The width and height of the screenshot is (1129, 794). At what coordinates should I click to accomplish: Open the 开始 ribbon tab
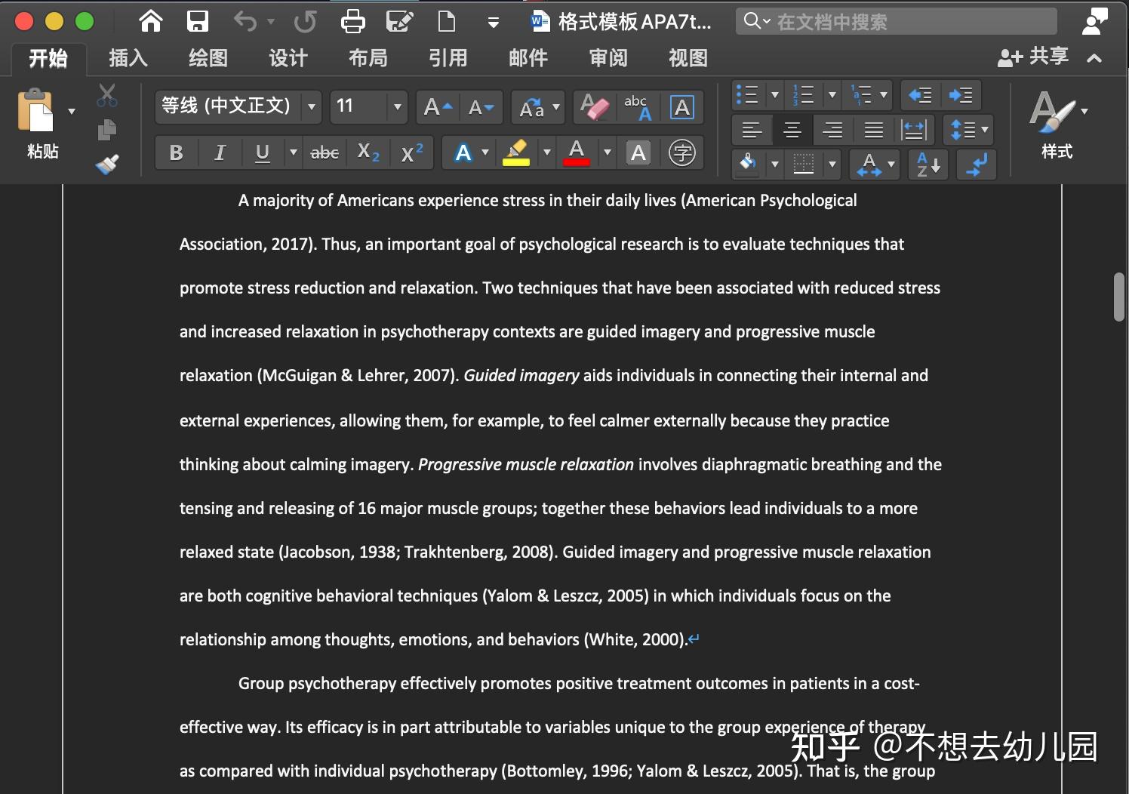pyautogui.click(x=48, y=58)
